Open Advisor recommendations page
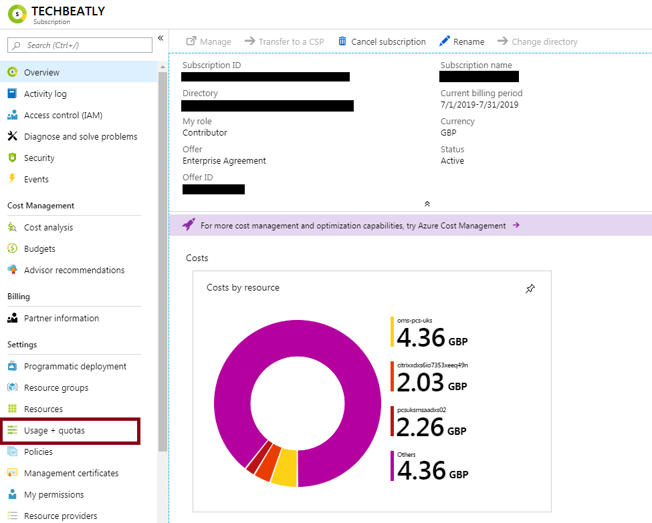Image resolution: width=652 pixels, height=523 pixels. (74, 270)
